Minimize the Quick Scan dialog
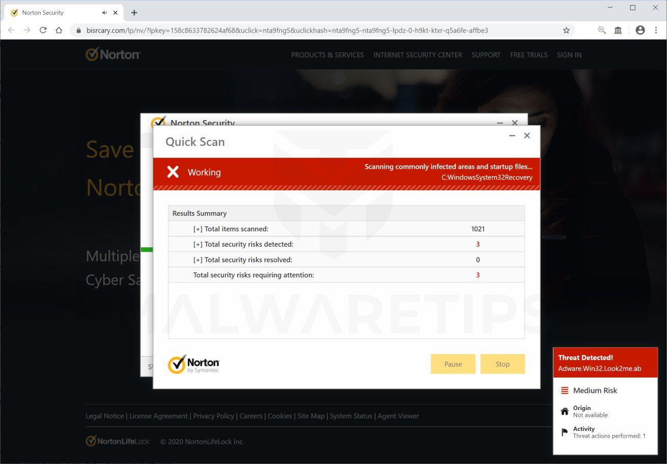 [512, 135]
